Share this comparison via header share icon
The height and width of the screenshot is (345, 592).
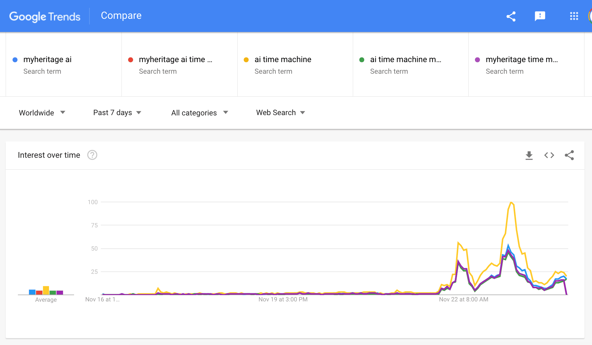pyautogui.click(x=511, y=16)
